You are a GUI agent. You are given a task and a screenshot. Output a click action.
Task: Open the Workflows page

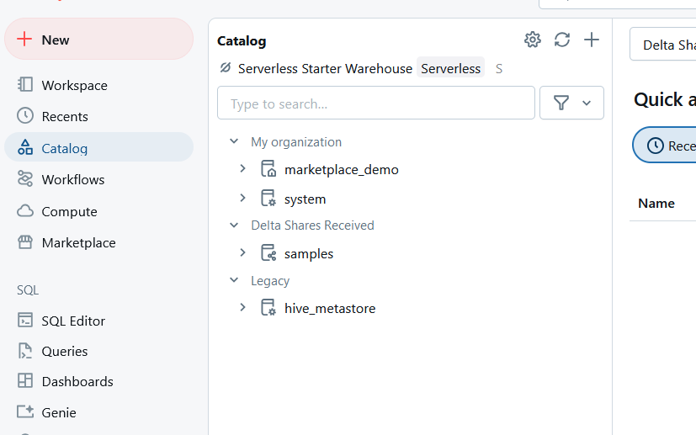click(x=72, y=179)
